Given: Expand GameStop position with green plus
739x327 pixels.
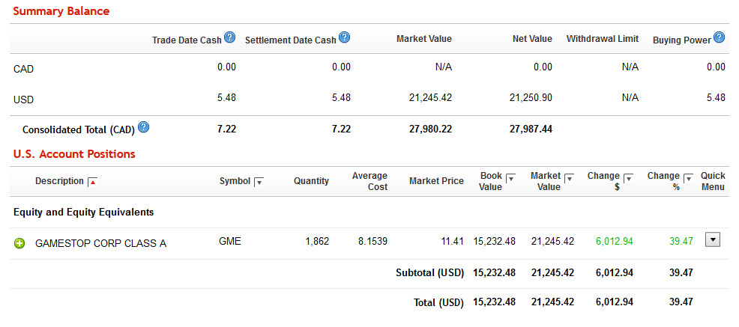Looking at the screenshot, I should point(19,243).
